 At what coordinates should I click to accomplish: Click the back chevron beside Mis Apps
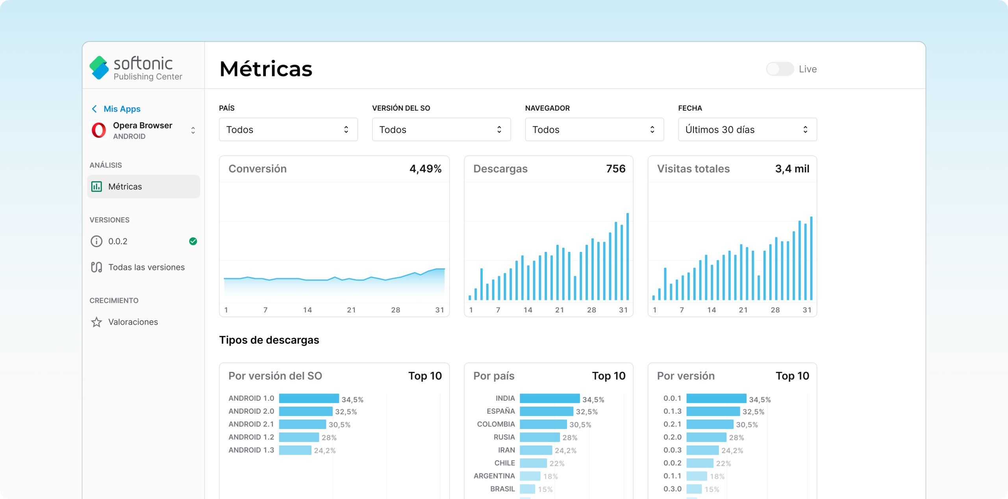click(x=94, y=109)
